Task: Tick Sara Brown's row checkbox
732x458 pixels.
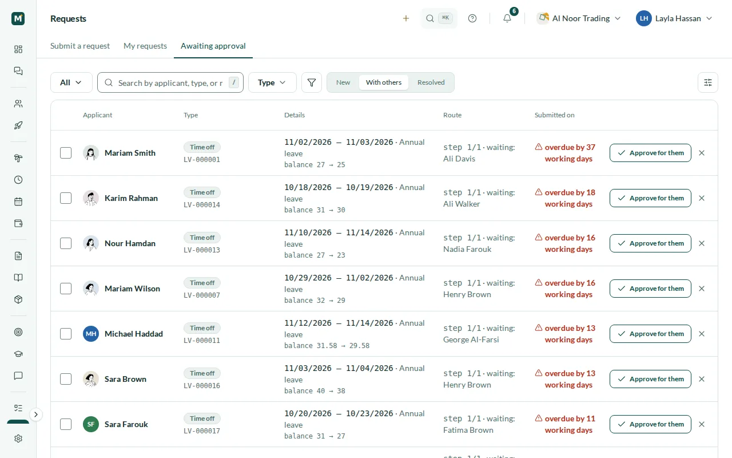Action: click(x=66, y=379)
